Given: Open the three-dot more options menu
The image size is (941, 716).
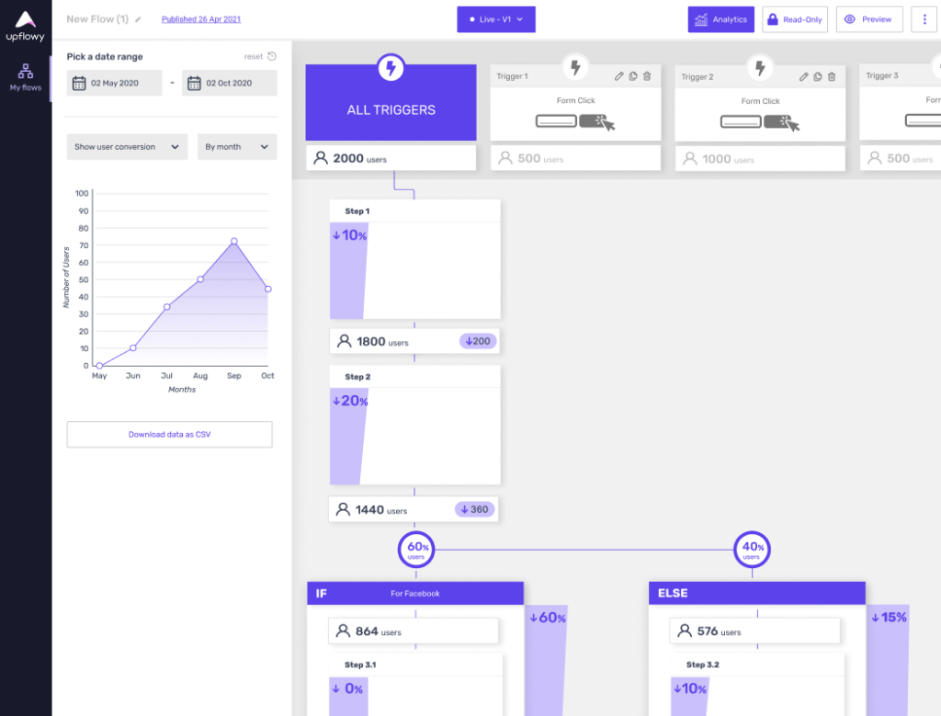Looking at the screenshot, I should [x=924, y=19].
